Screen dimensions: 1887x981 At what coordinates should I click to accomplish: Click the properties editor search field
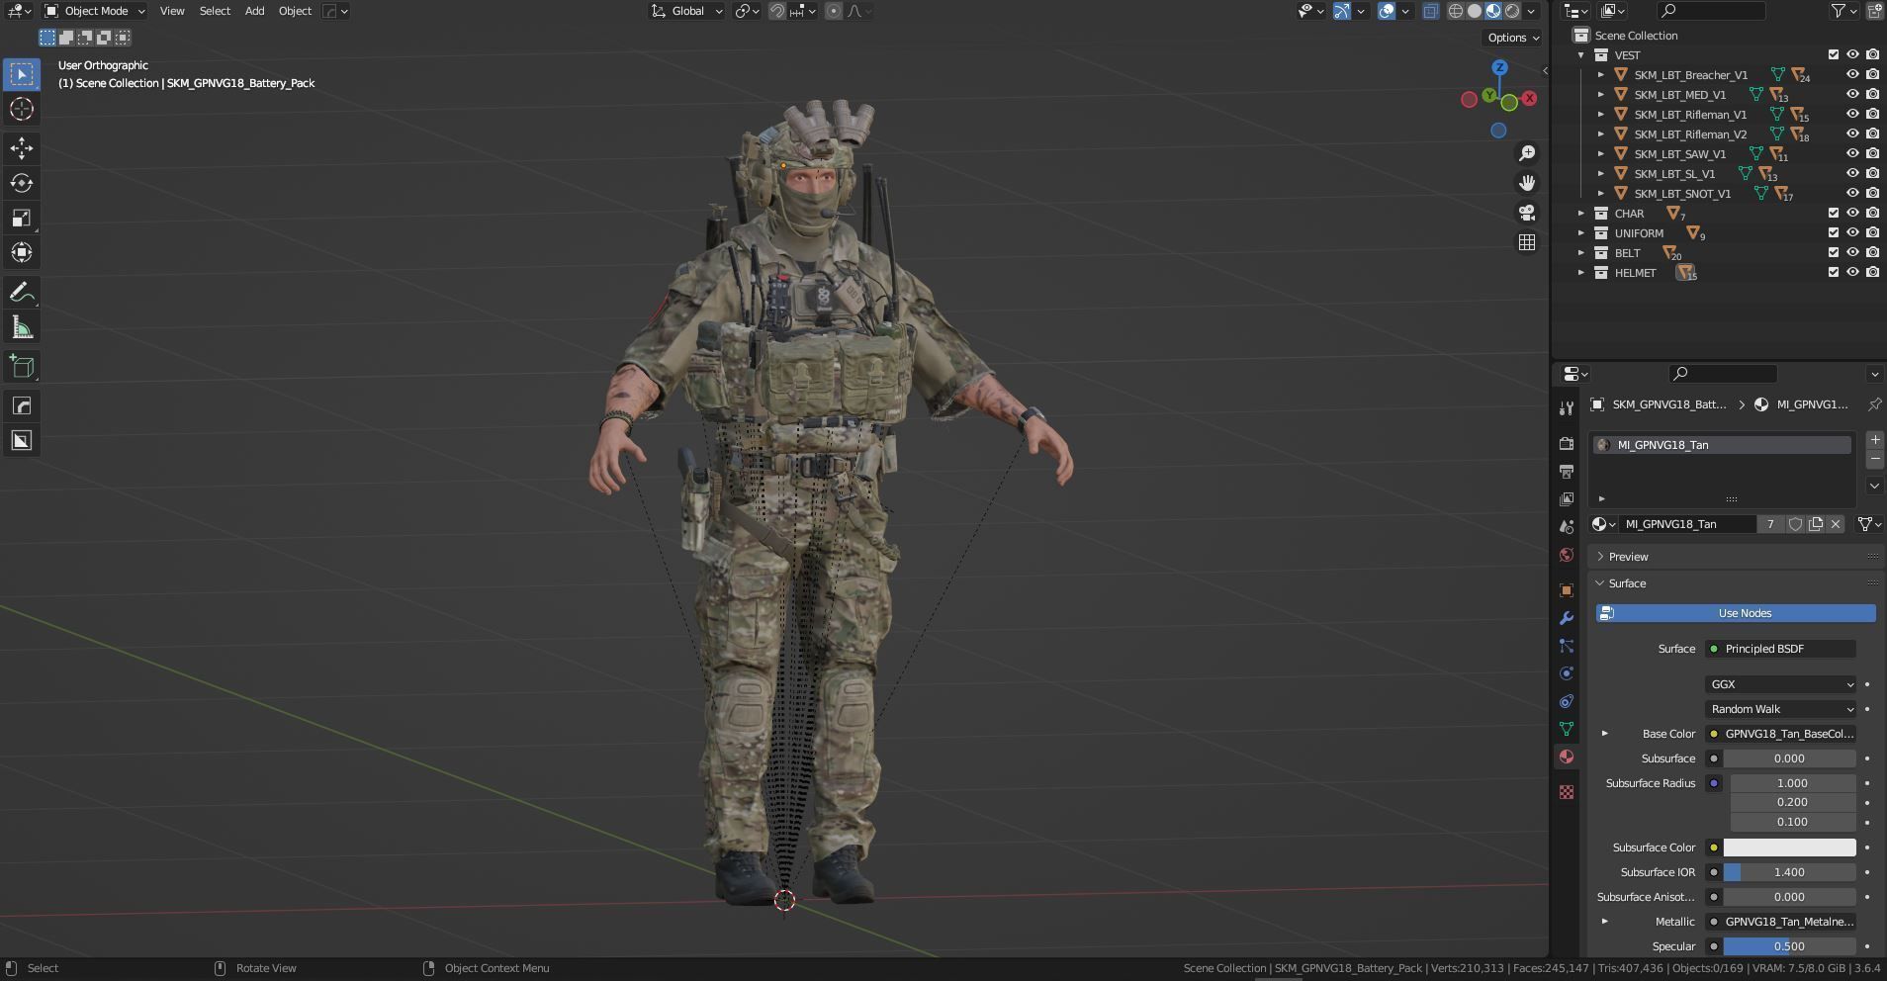pos(1722,374)
